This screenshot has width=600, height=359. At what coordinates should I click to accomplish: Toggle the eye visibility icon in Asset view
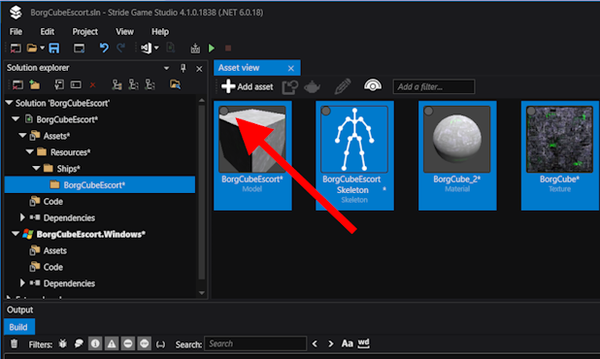coord(372,85)
